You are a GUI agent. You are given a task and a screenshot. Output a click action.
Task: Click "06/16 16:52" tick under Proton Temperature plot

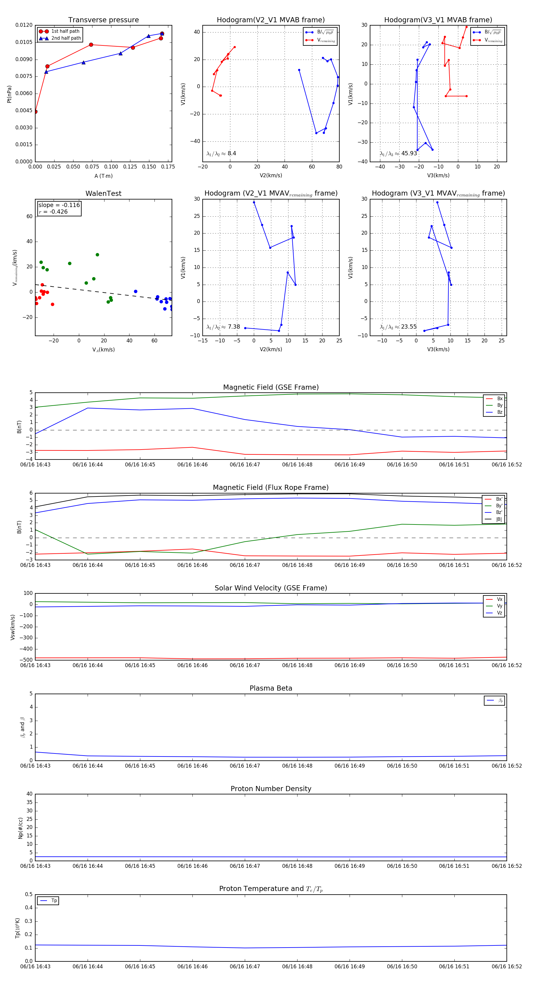pyautogui.click(x=507, y=967)
